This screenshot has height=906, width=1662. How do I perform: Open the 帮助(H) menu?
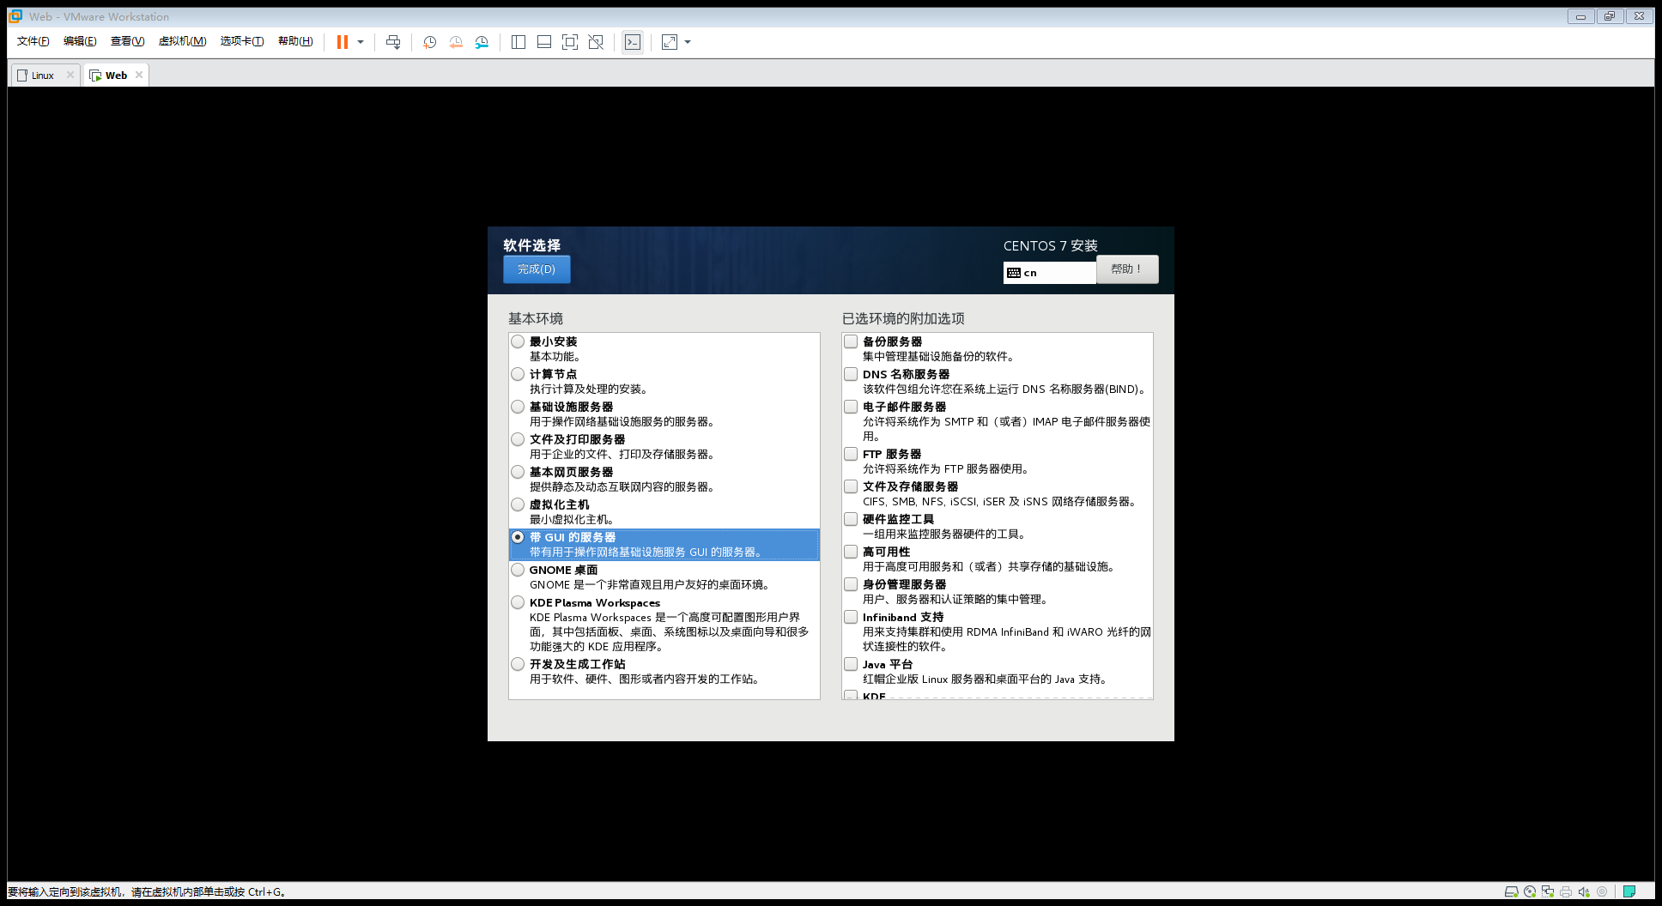pyautogui.click(x=295, y=41)
